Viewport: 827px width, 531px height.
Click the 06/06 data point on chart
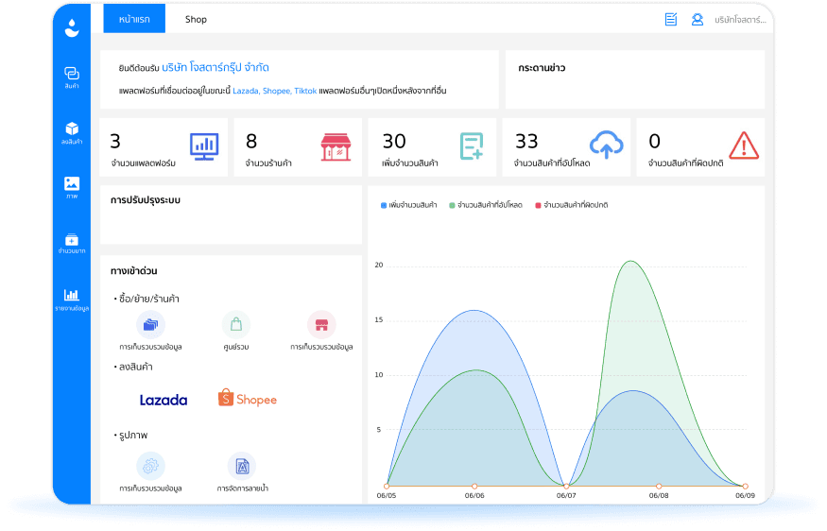(474, 487)
